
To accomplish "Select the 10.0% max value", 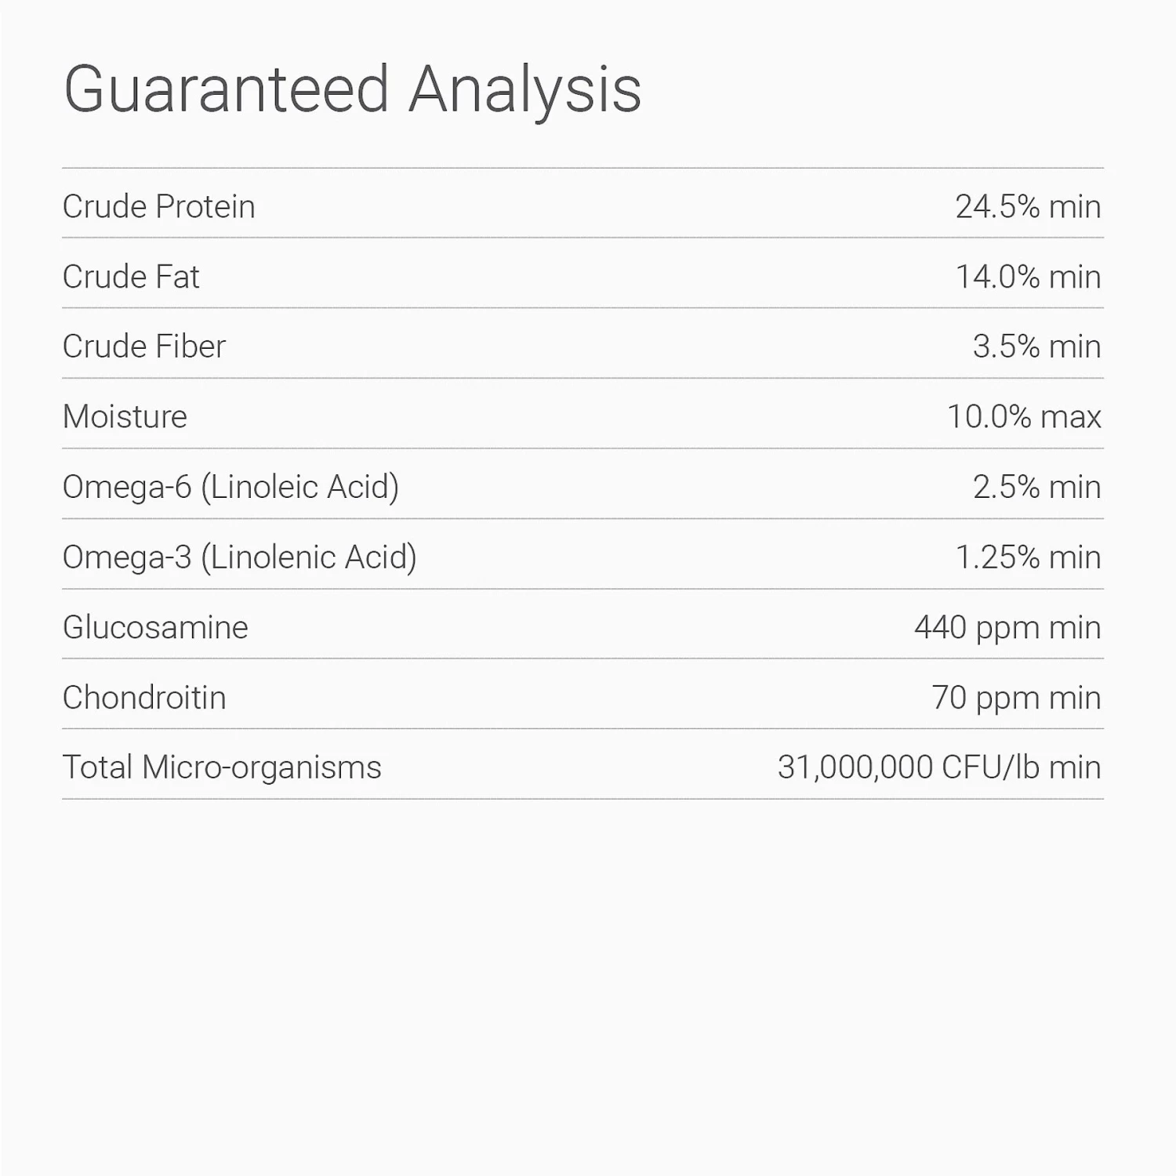I will coord(1023,417).
